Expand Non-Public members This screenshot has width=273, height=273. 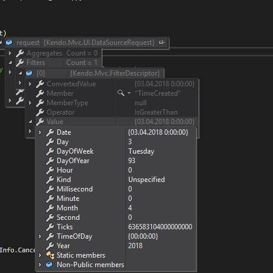click(40, 265)
